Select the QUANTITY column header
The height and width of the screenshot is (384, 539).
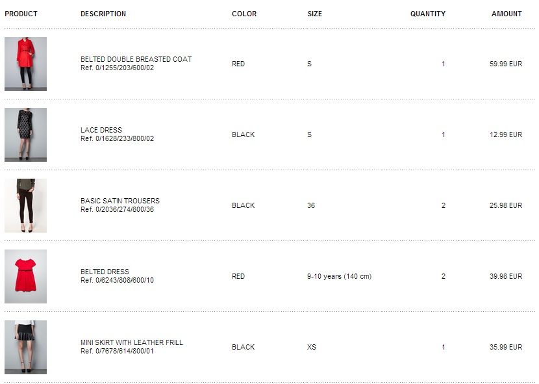click(428, 14)
